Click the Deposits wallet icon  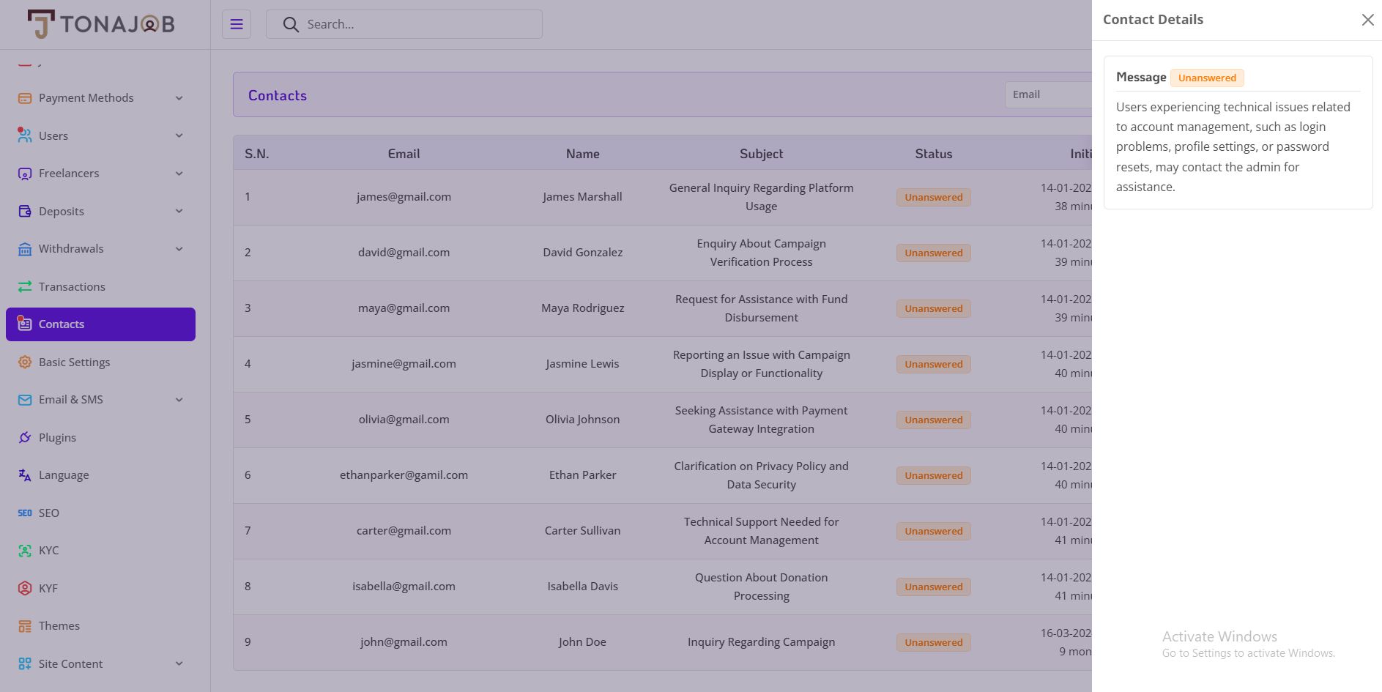25,211
